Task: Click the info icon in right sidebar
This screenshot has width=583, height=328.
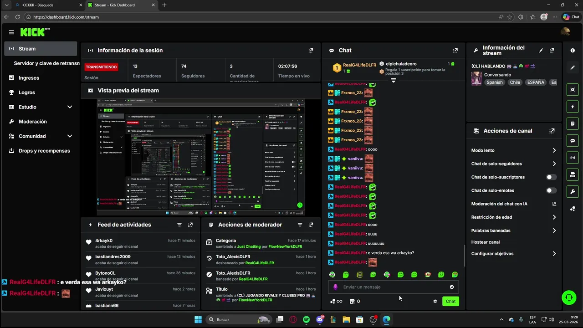Action: tap(573, 51)
